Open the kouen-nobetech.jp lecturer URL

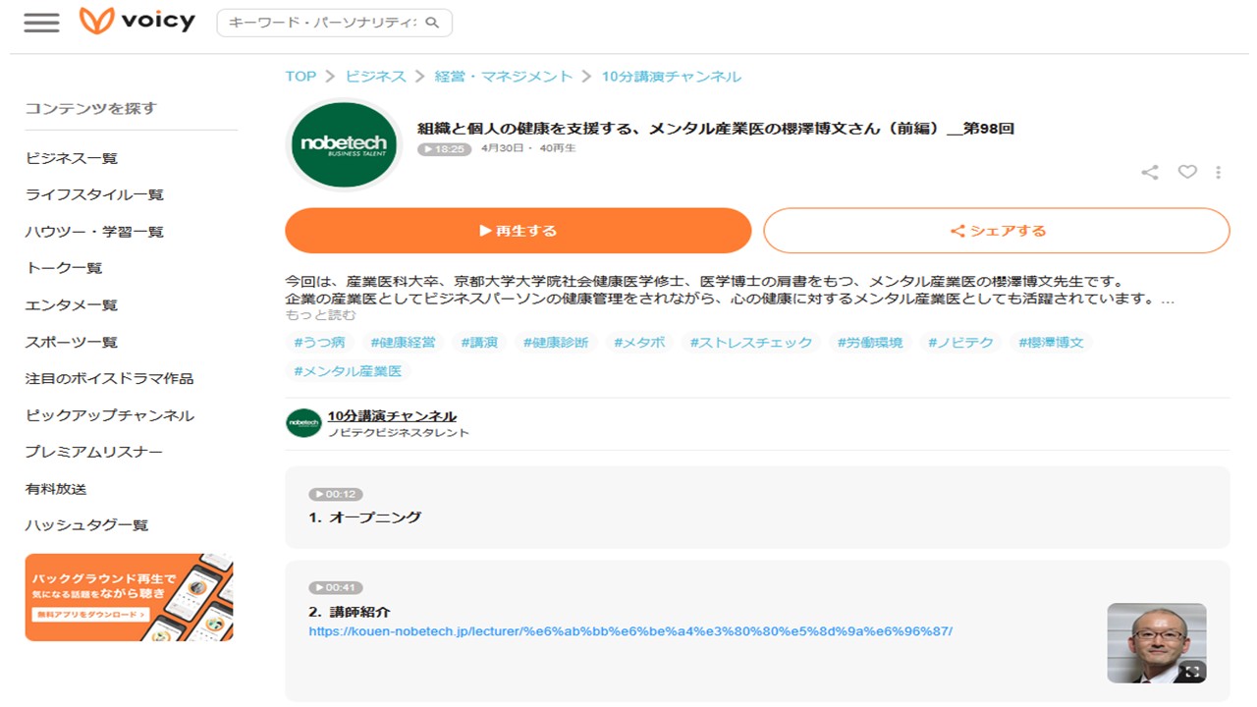click(x=630, y=631)
